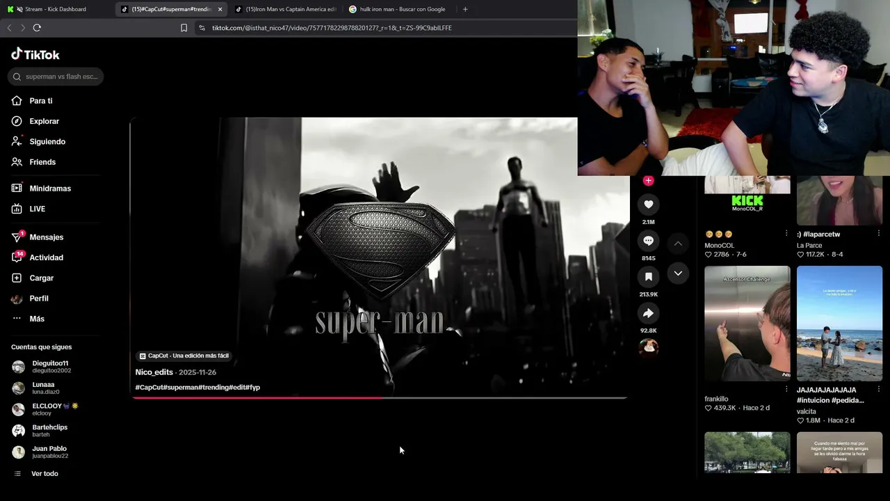Open Mensajes inbox
Image resolution: width=890 pixels, height=501 pixels.
click(38, 237)
